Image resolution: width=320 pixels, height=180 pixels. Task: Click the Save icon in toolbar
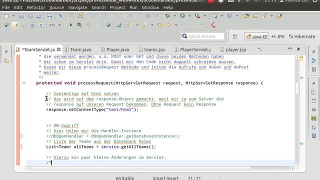pyautogui.click(x=21, y=16)
